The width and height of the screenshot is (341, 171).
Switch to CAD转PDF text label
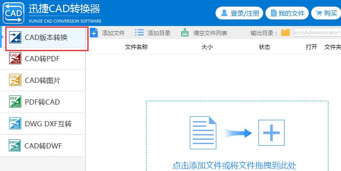click(42, 59)
